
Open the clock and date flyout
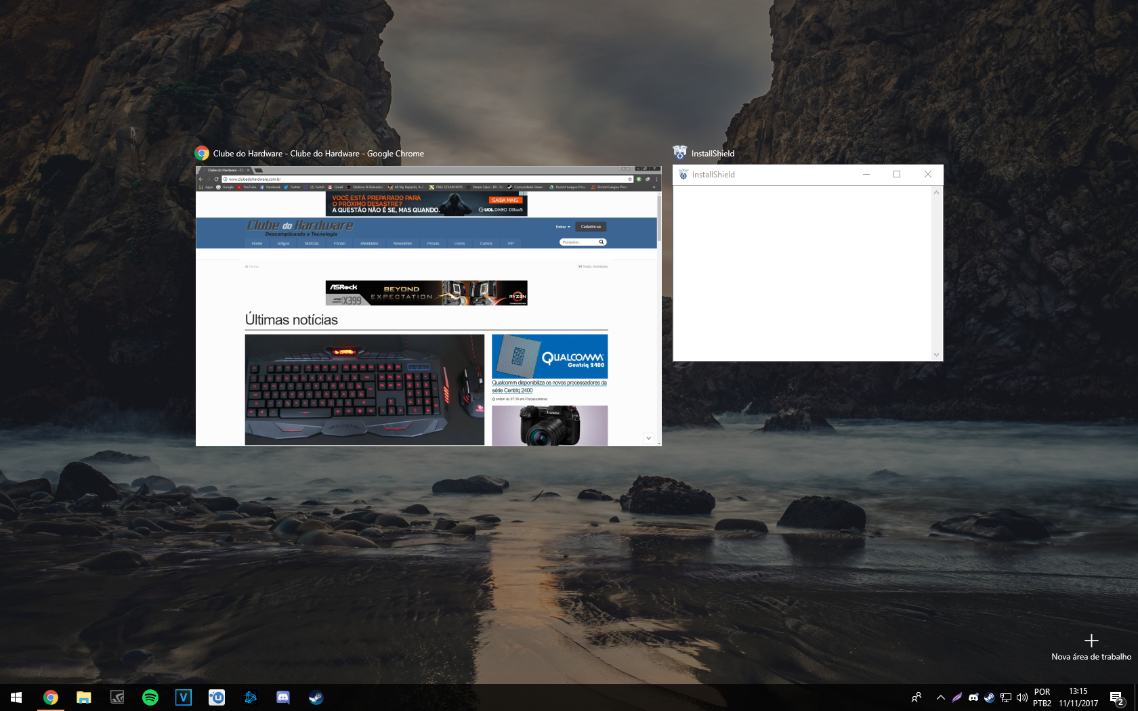[x=1078, y=697]
